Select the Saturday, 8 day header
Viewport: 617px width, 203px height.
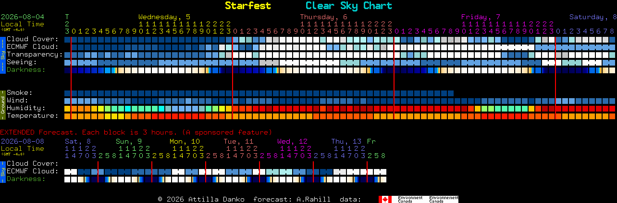[x=593, y=17]
